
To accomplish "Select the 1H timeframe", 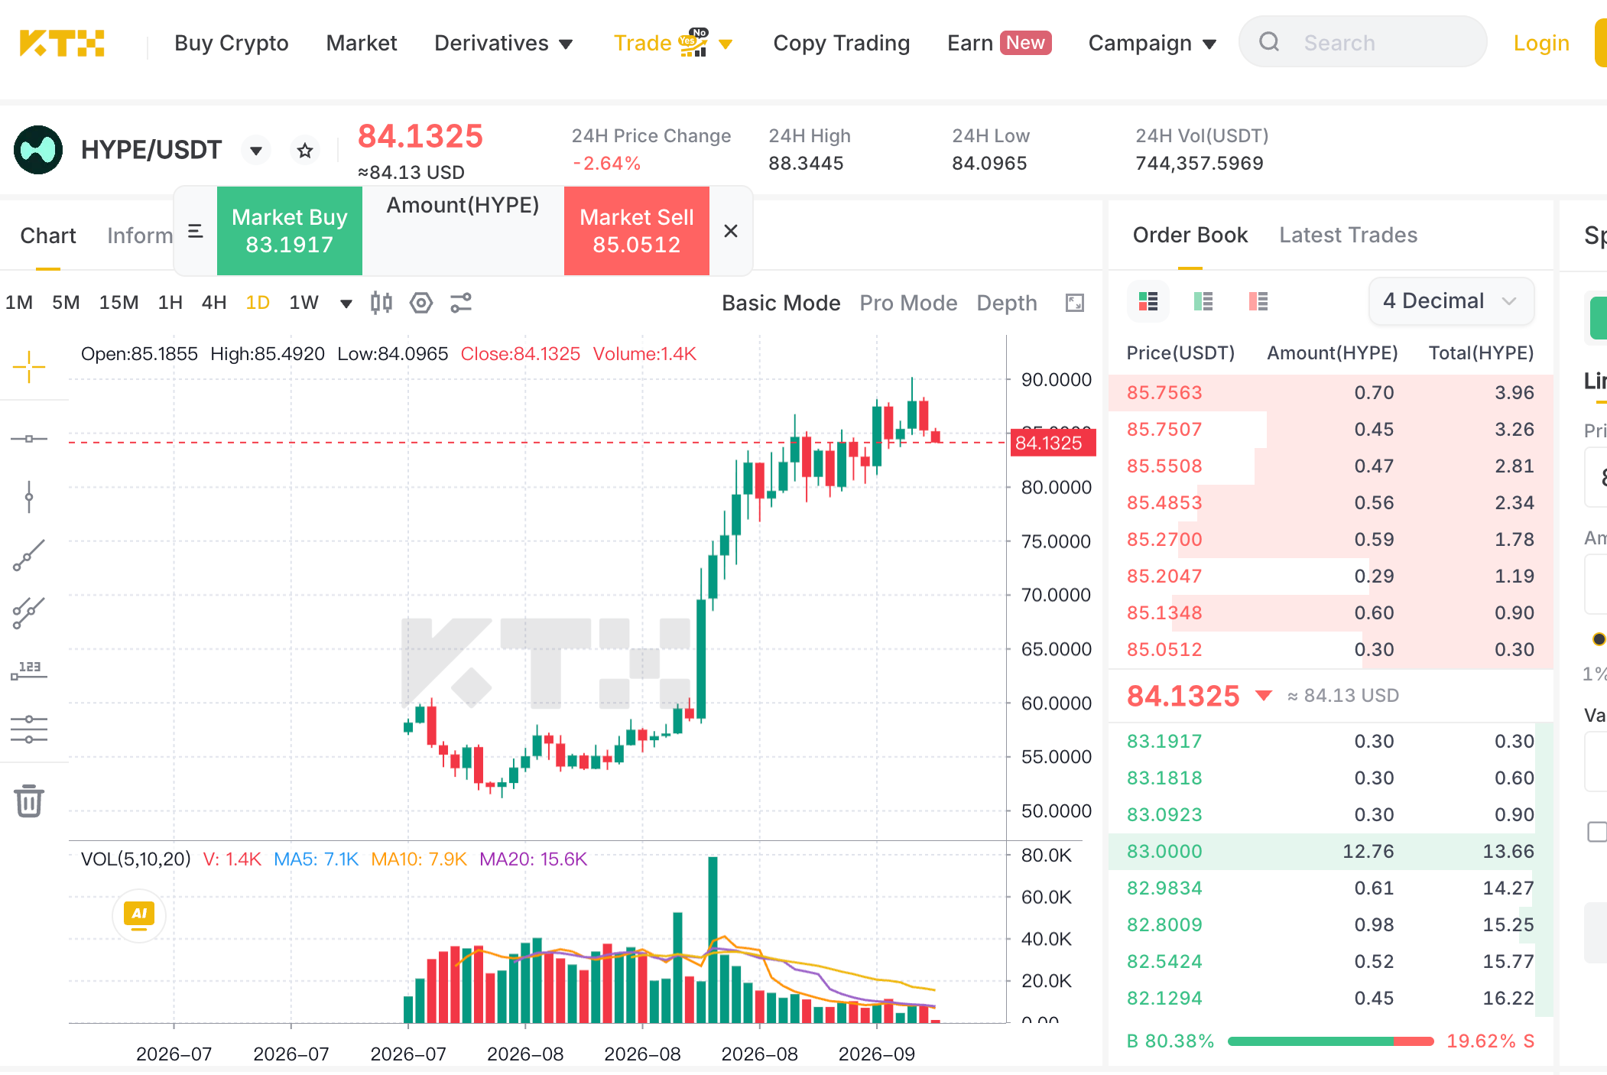I will (170, 303).
